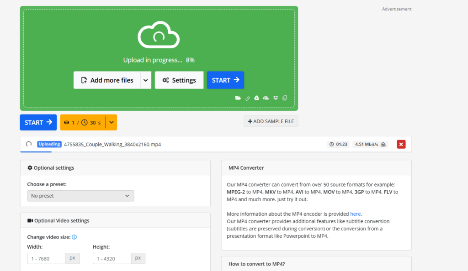Choose file from Dropbox icon

click(276, 98)
